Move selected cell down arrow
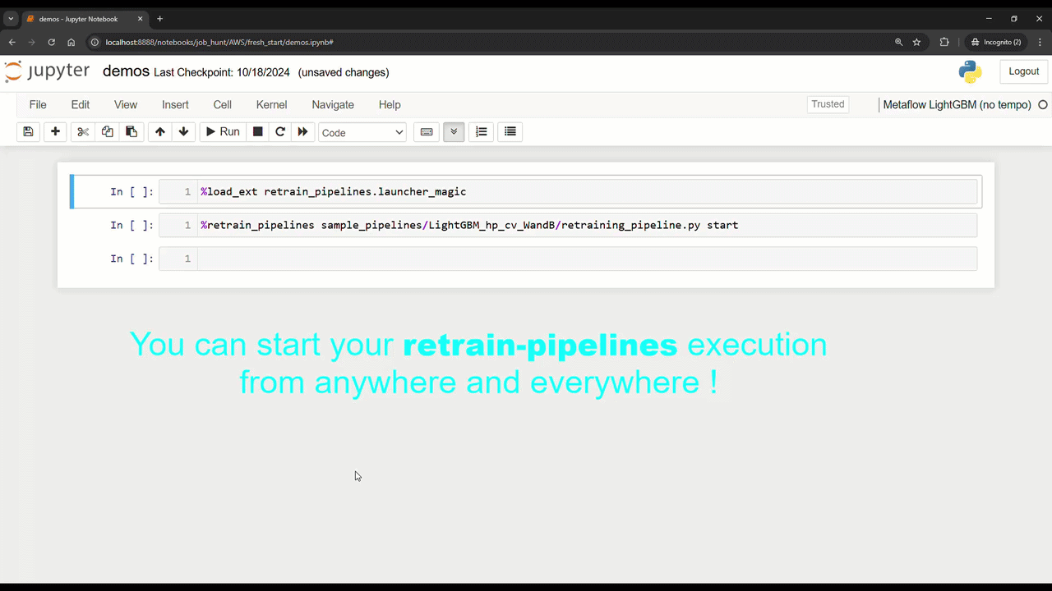The image size is (1052, 591). pos(183,131)
